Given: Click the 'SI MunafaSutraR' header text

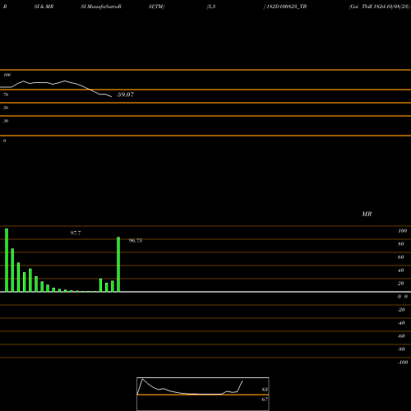Looking at the screenshot, I should 101,7.
